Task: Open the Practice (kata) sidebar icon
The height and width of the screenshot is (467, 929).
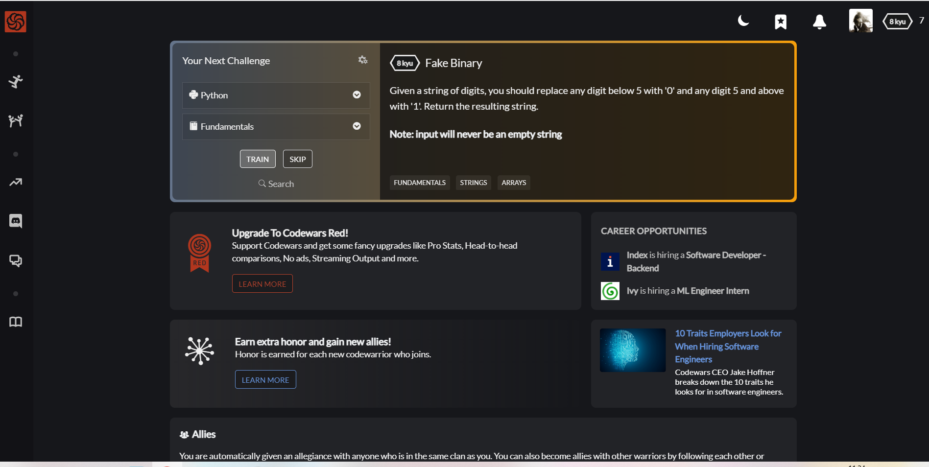Action: (16, 81)
